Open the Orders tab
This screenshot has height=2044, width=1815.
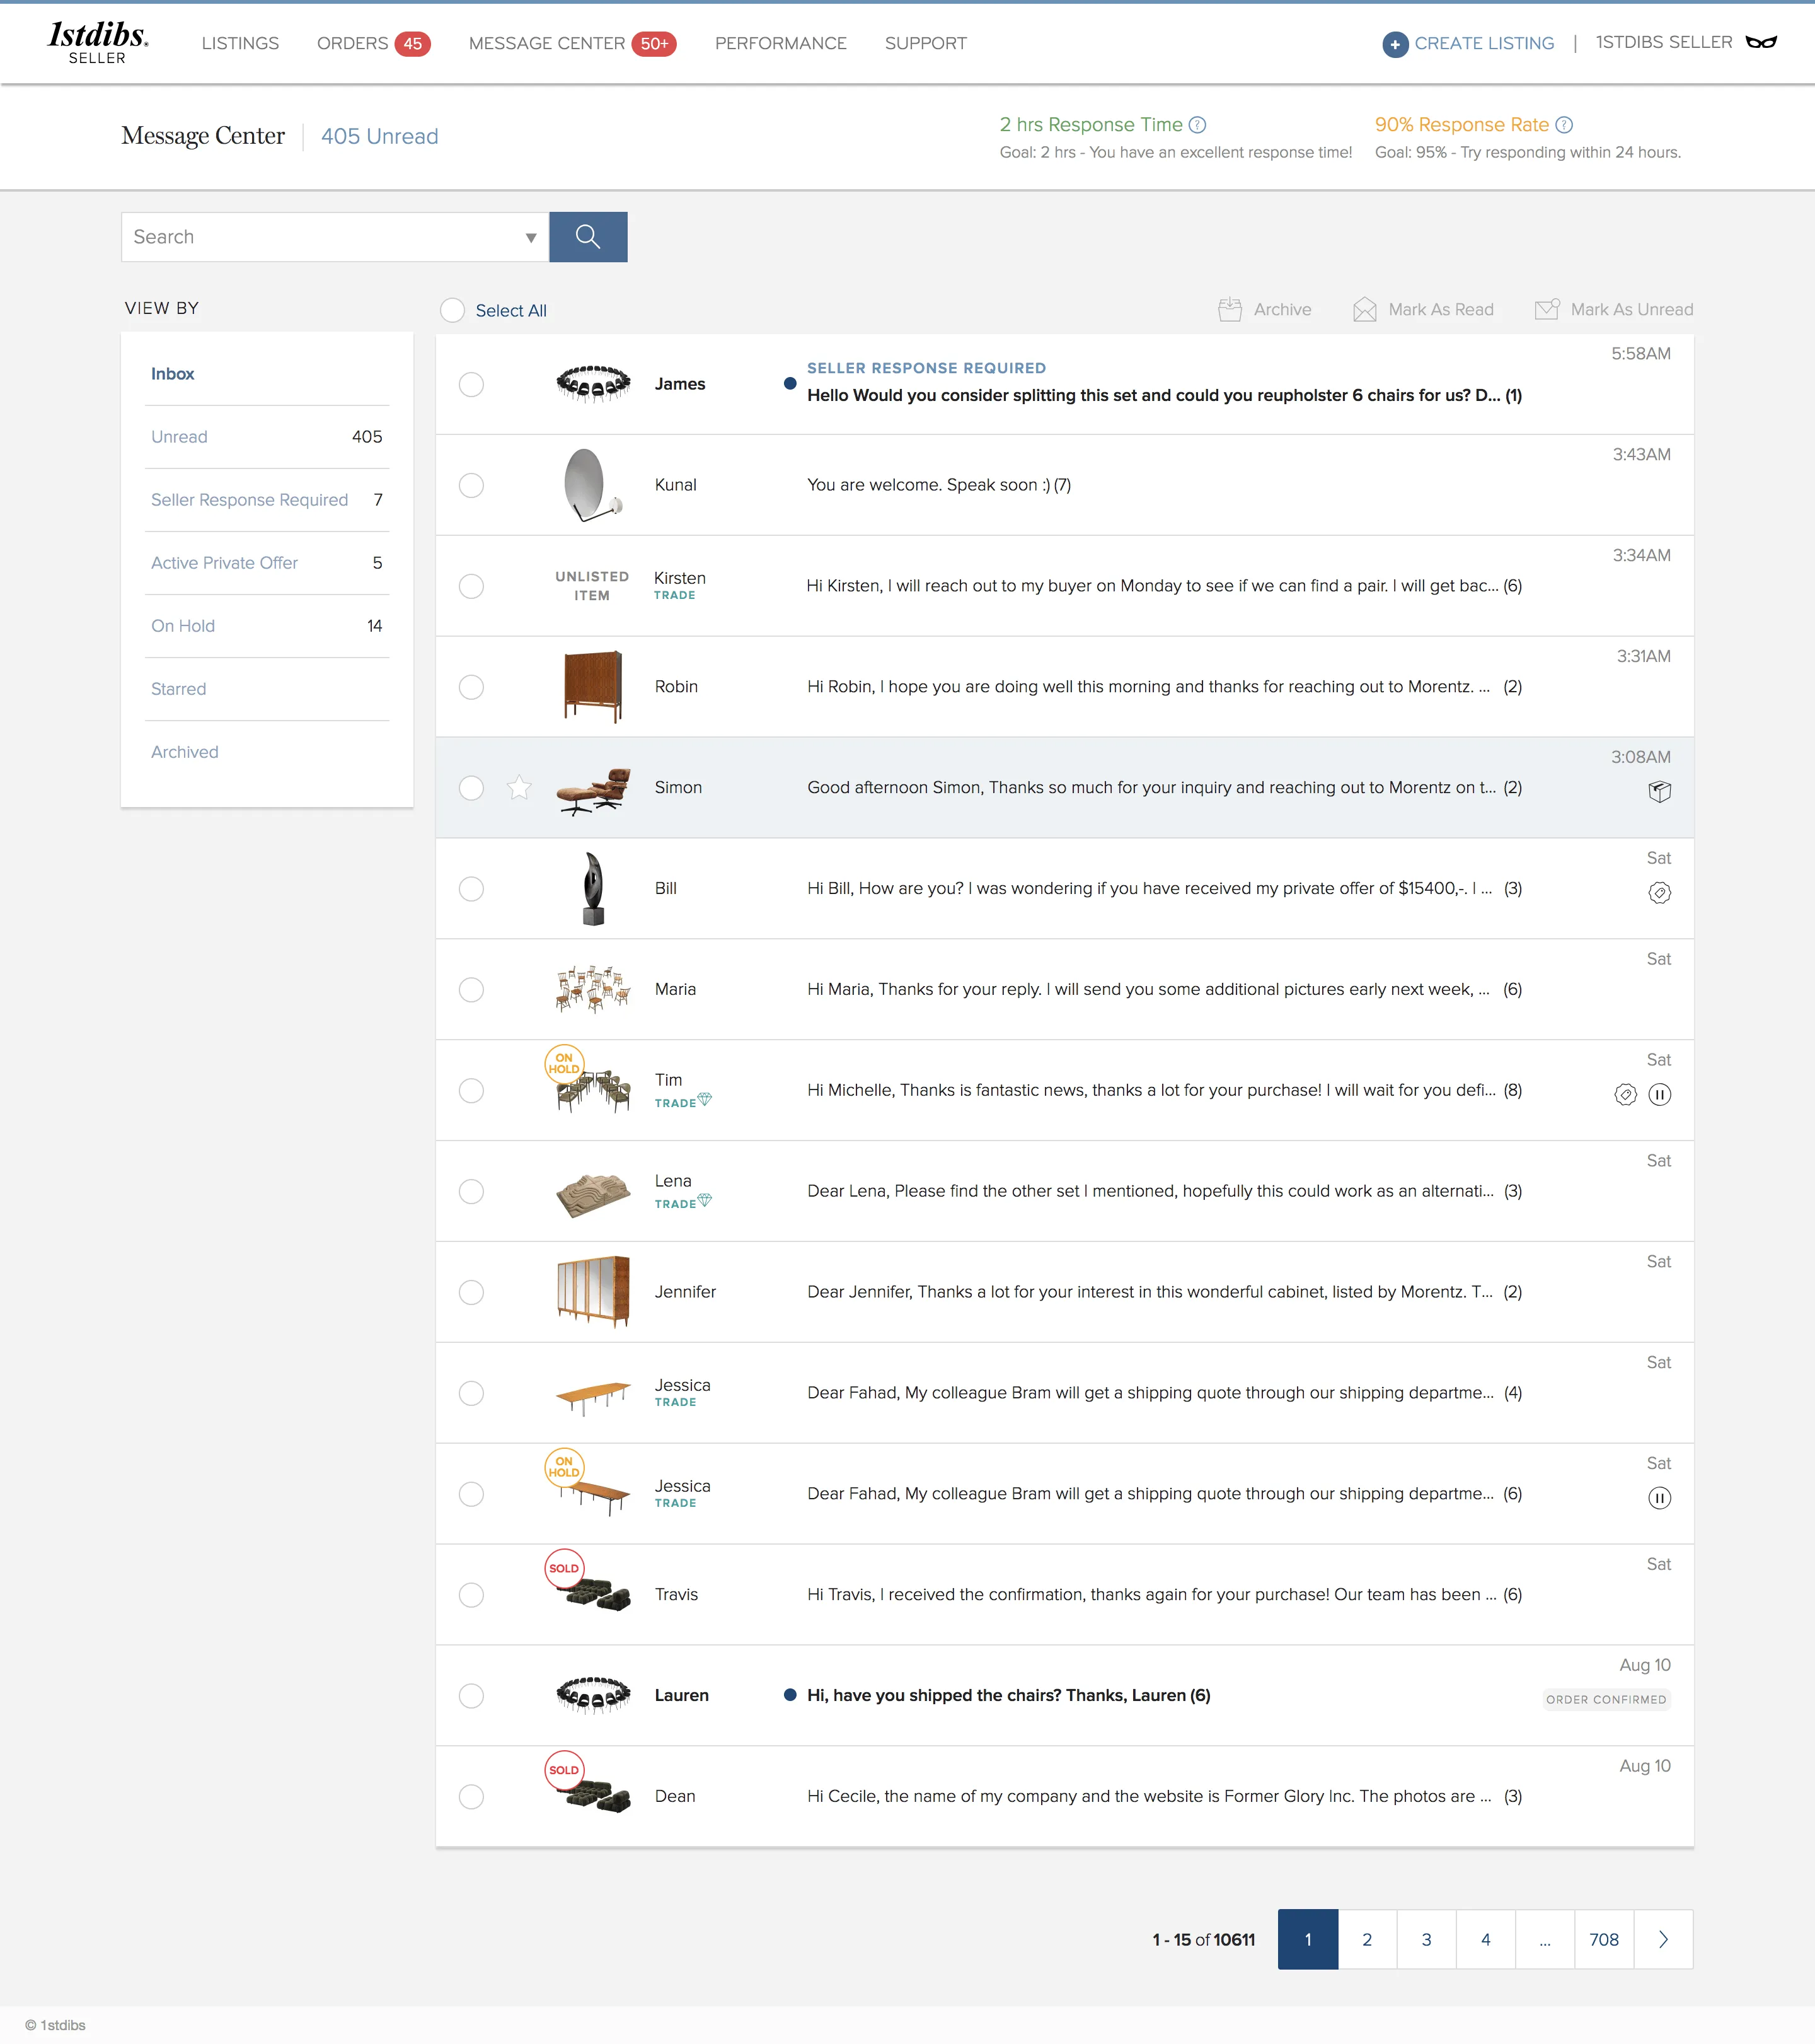coord(373,44)
